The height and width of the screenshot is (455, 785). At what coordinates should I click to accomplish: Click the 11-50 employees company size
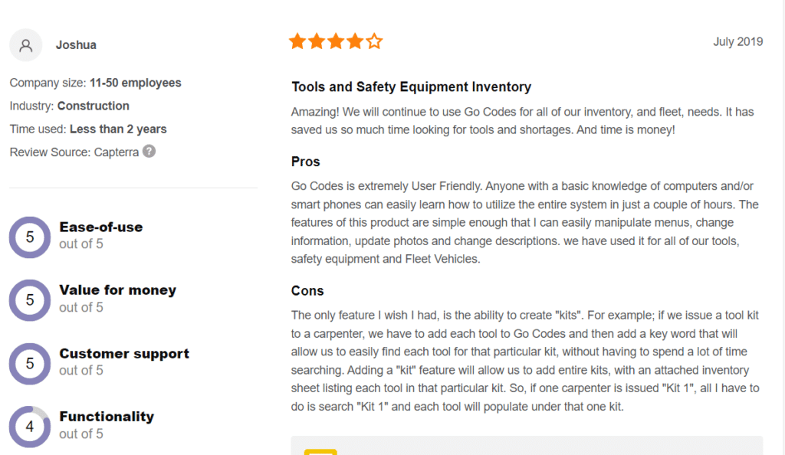[x=135, y=83]
